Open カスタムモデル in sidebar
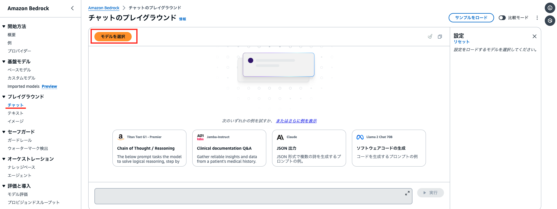 22,78
